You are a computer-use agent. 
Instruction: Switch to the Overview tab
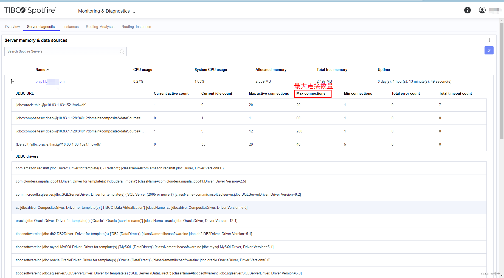[x=12, y=27]
